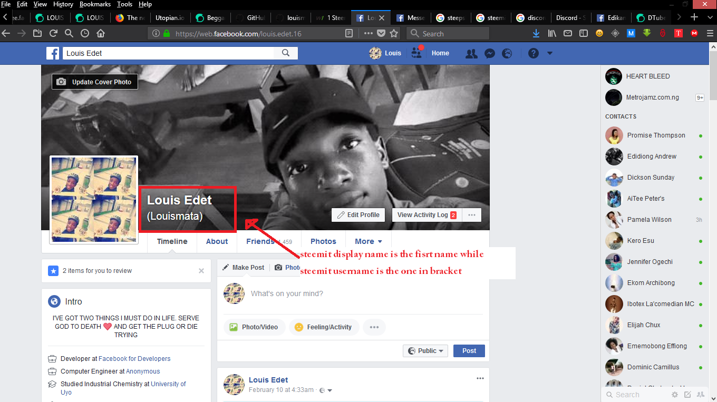This screenshot has height=402, width=717.
Task: Open the post options dots on the Louis Edet post
Action: (x=480, y=378)
